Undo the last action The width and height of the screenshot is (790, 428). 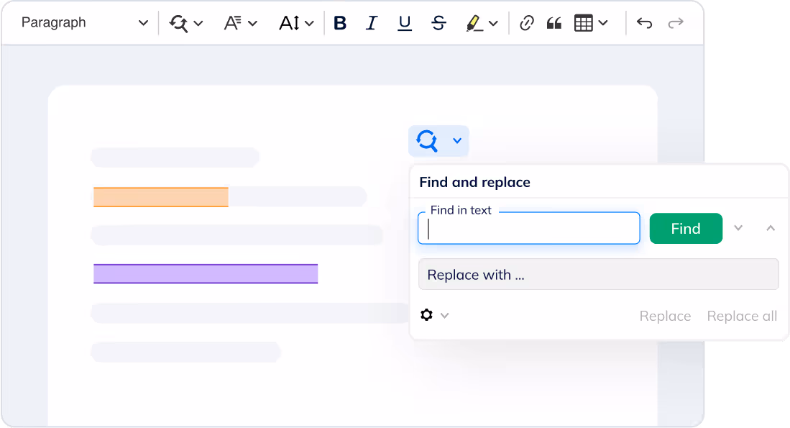coord(644,23)
